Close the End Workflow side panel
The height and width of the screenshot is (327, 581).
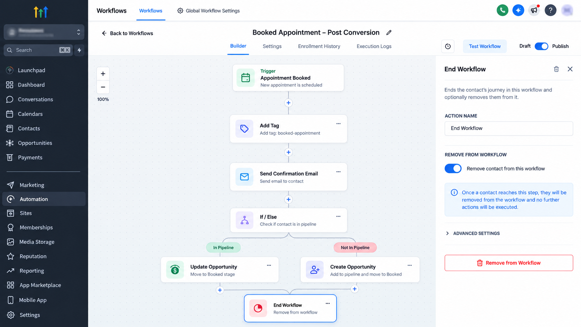point(570,69)
